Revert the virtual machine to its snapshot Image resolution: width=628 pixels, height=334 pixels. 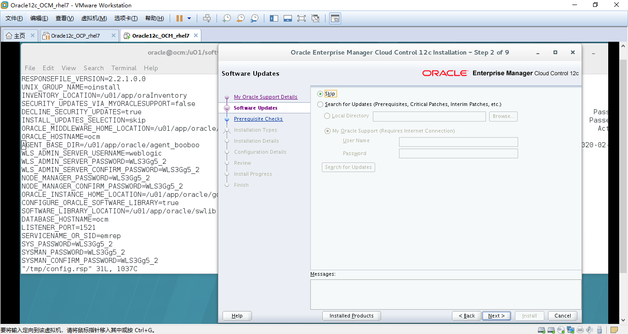coord(240,18)
